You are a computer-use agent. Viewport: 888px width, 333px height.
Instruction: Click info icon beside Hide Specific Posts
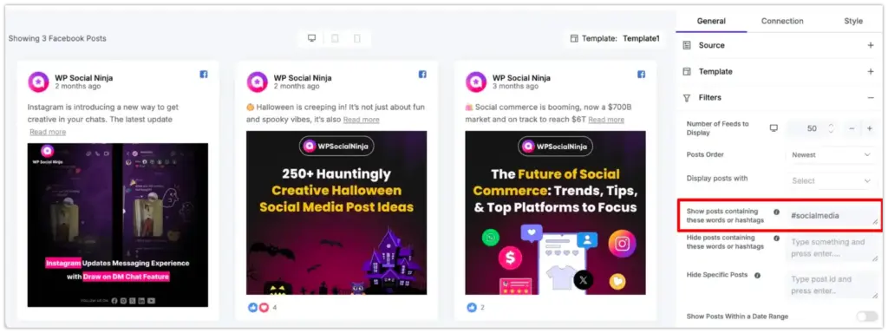[757, 275]
